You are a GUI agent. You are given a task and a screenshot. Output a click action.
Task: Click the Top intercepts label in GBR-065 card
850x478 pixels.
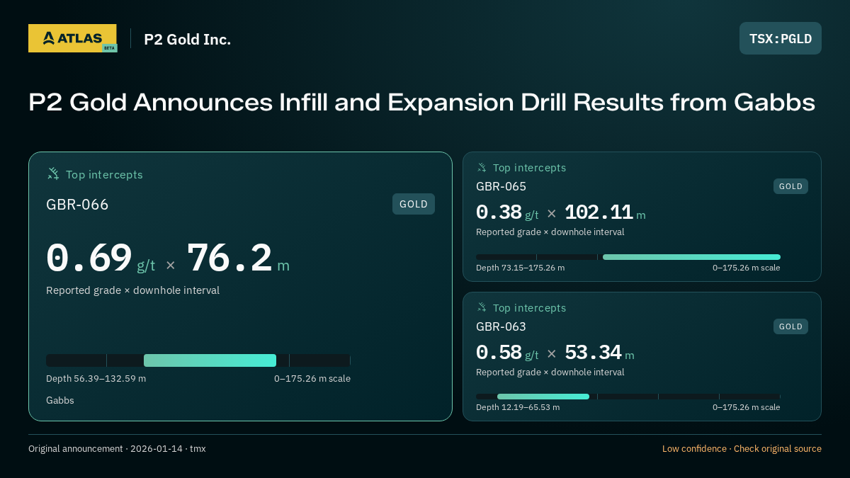(529, 168)
